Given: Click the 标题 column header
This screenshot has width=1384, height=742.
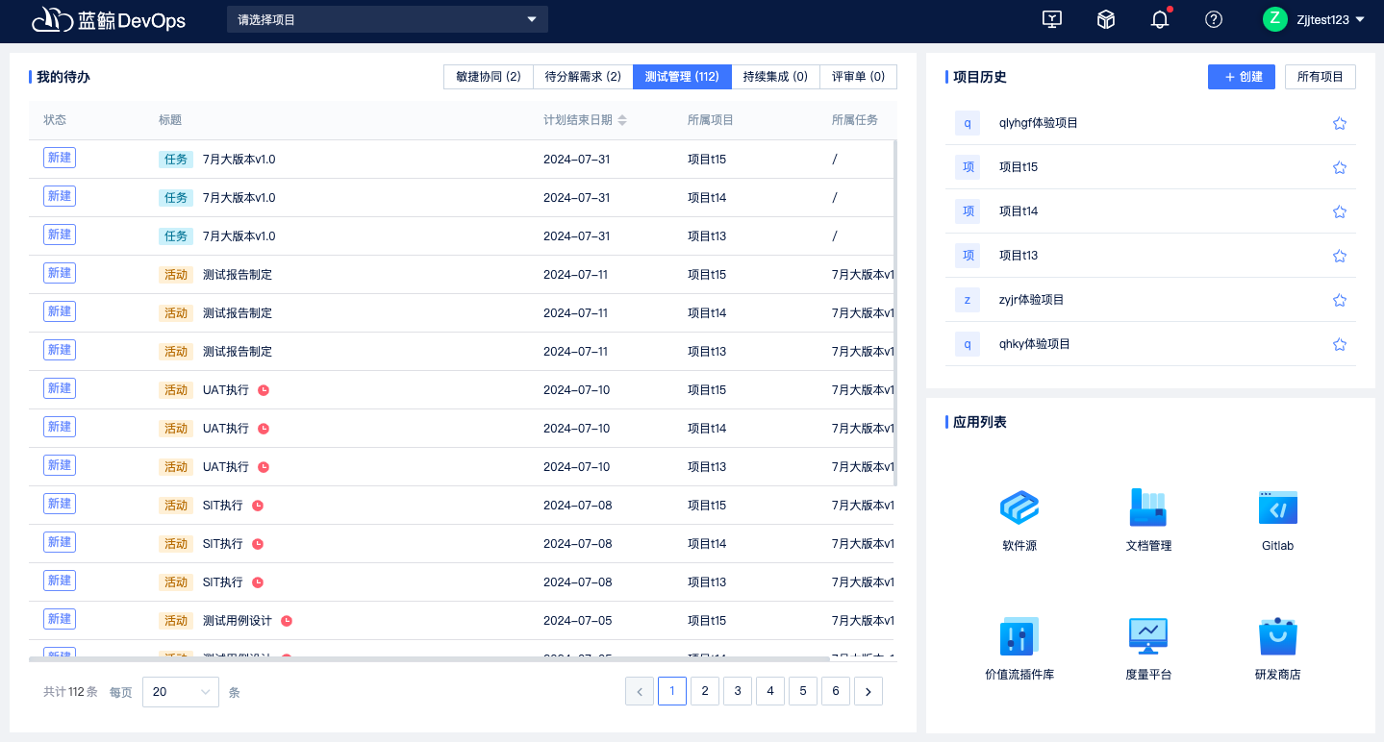Looking at the screenshot, I should pos(170,120).
